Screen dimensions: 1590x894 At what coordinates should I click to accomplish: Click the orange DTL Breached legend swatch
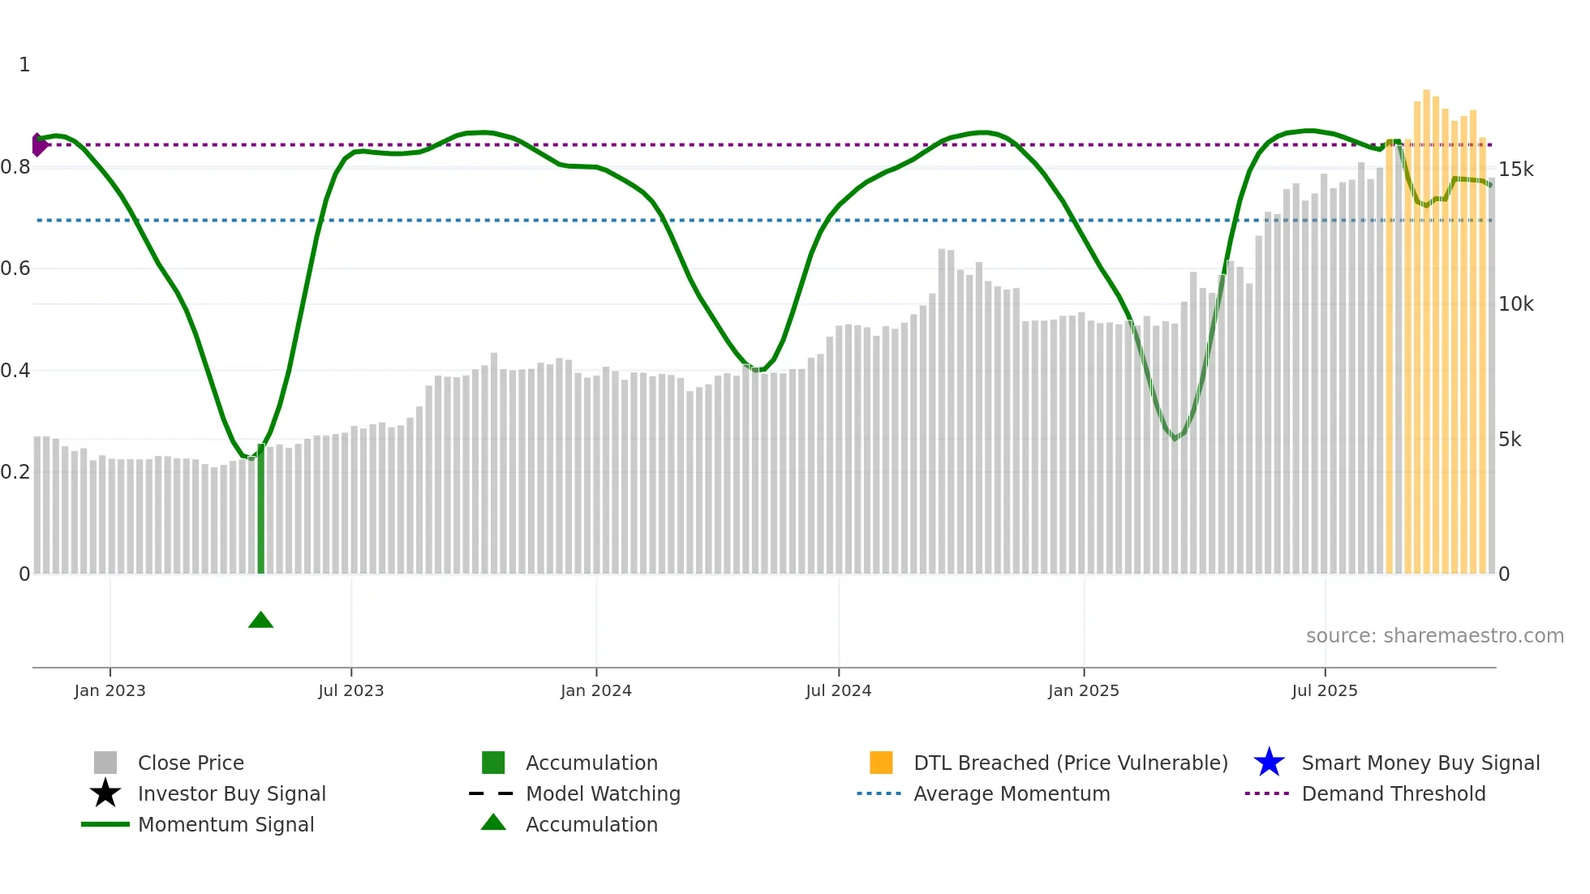881,763
